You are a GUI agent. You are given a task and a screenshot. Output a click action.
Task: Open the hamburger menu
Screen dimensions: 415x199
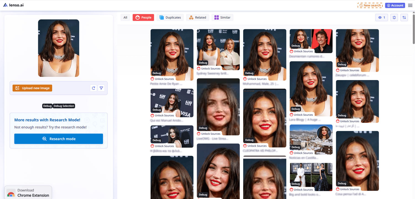pyautogui.click(x=410, y=5)
